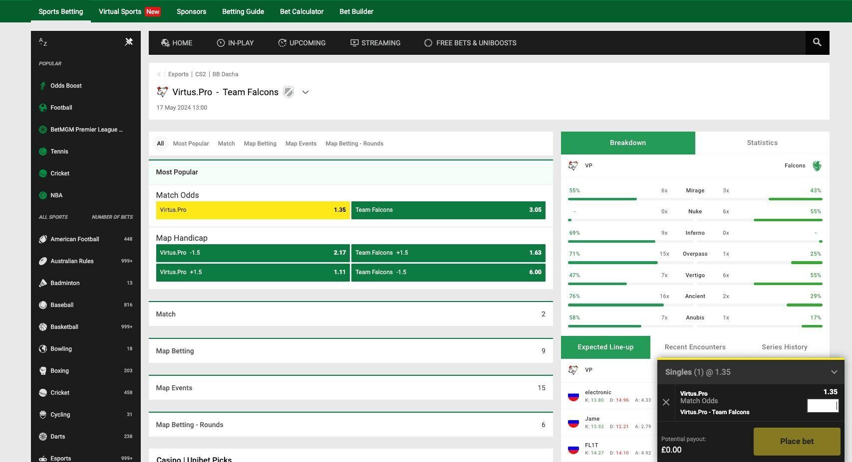Click the Ancient VP 76% win bar
Screen dimensions: 852x462
pos(615,305)
